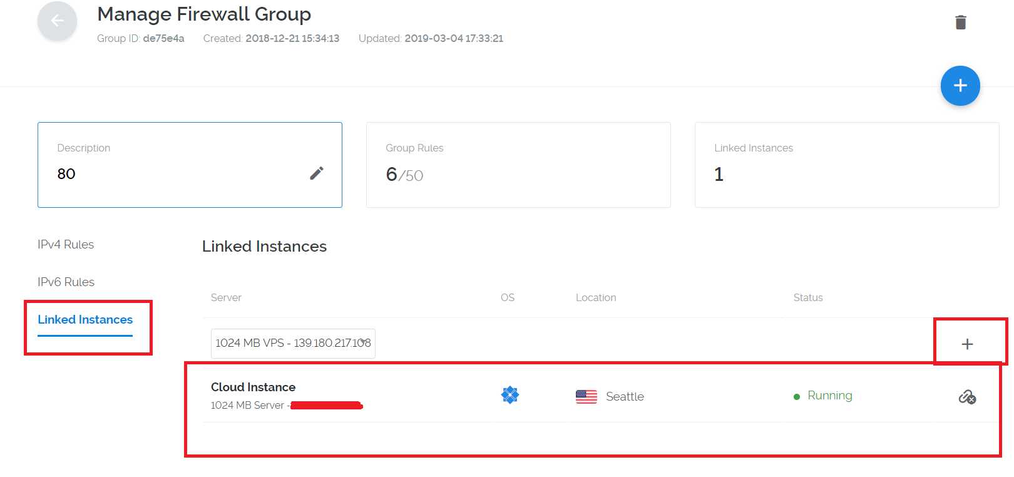
Task: Go back using the arrow button
Action: (57, 21)
